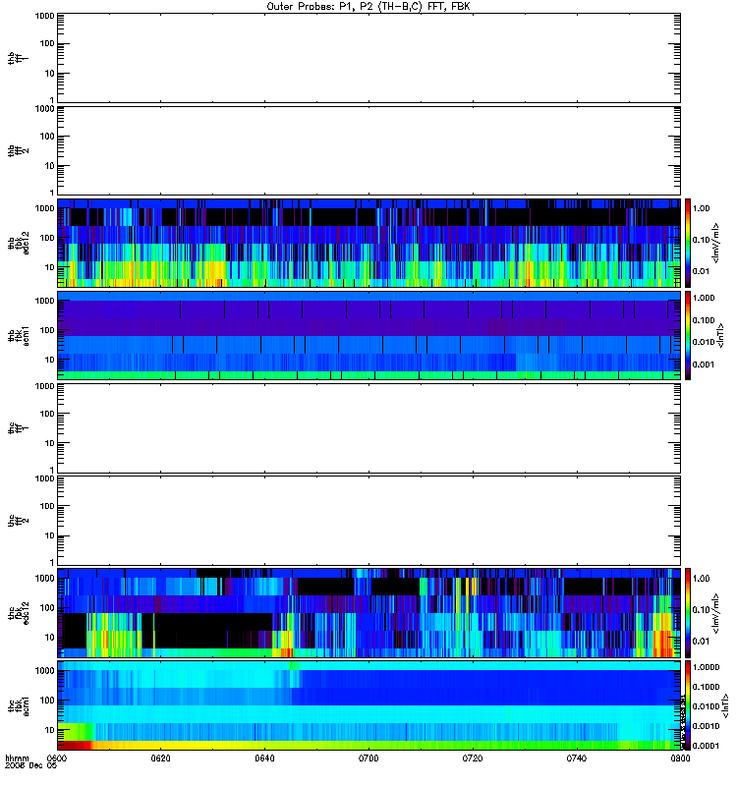Click '0.001' on thb scm1 color scale

click(703, 365)
